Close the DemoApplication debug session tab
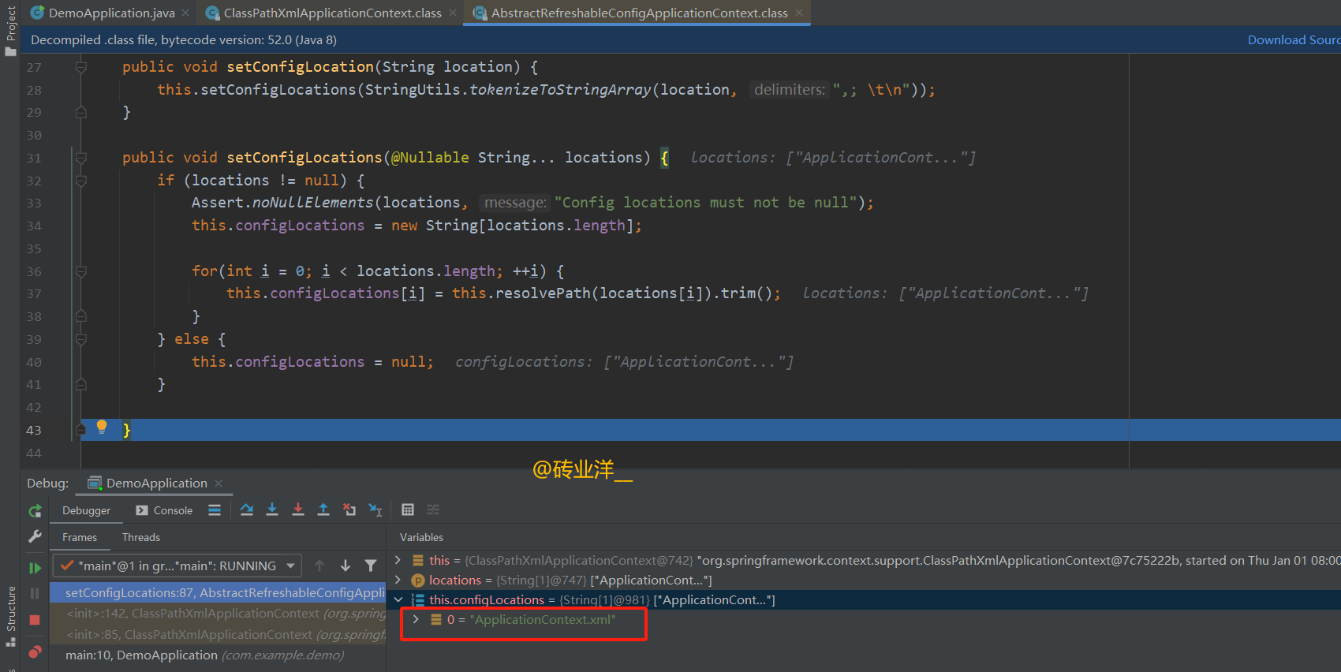Screen dimensions: 1341x672 click(219, 483)
